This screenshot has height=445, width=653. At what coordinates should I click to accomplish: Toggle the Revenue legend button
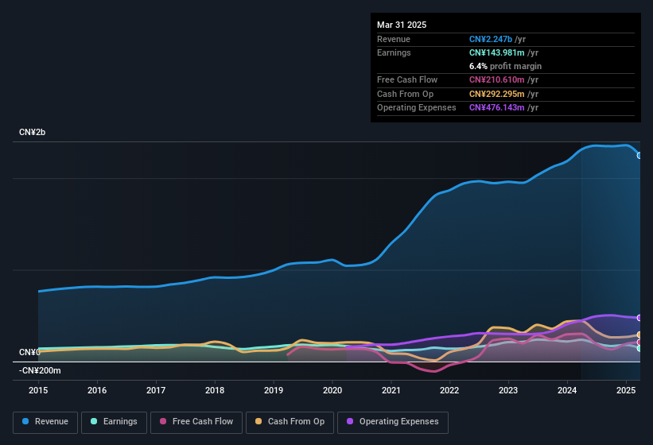[x=45, y=422]
